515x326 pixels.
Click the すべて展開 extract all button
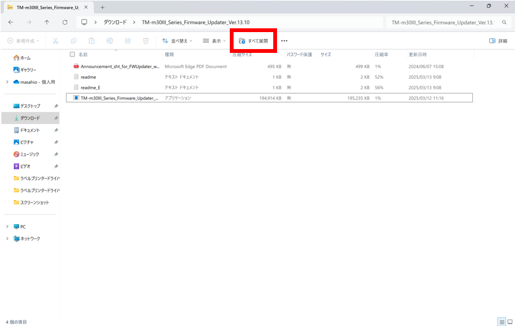253,41
